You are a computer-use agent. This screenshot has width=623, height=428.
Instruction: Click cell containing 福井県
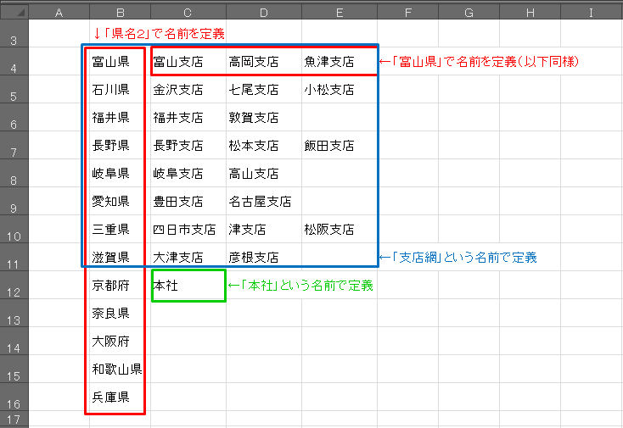click(x=120, y=118)
